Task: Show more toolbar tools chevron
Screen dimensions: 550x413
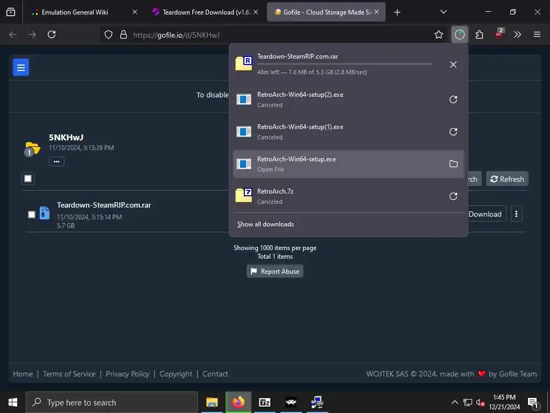Action: point(517,34)
